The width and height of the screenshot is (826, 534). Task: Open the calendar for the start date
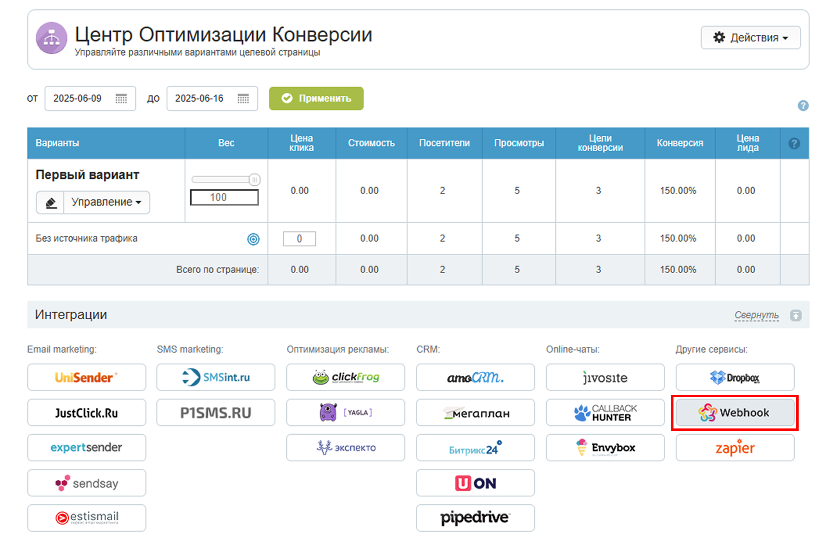tap(122, 99)
